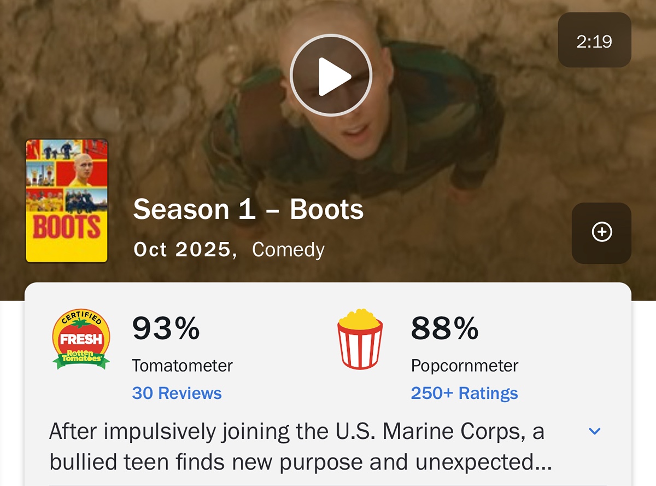Viewport: 656px width, 486px height.
Task: Expand the synopsis with the chevron arrow
Action: pyautogui.click(x=594, y=431)
